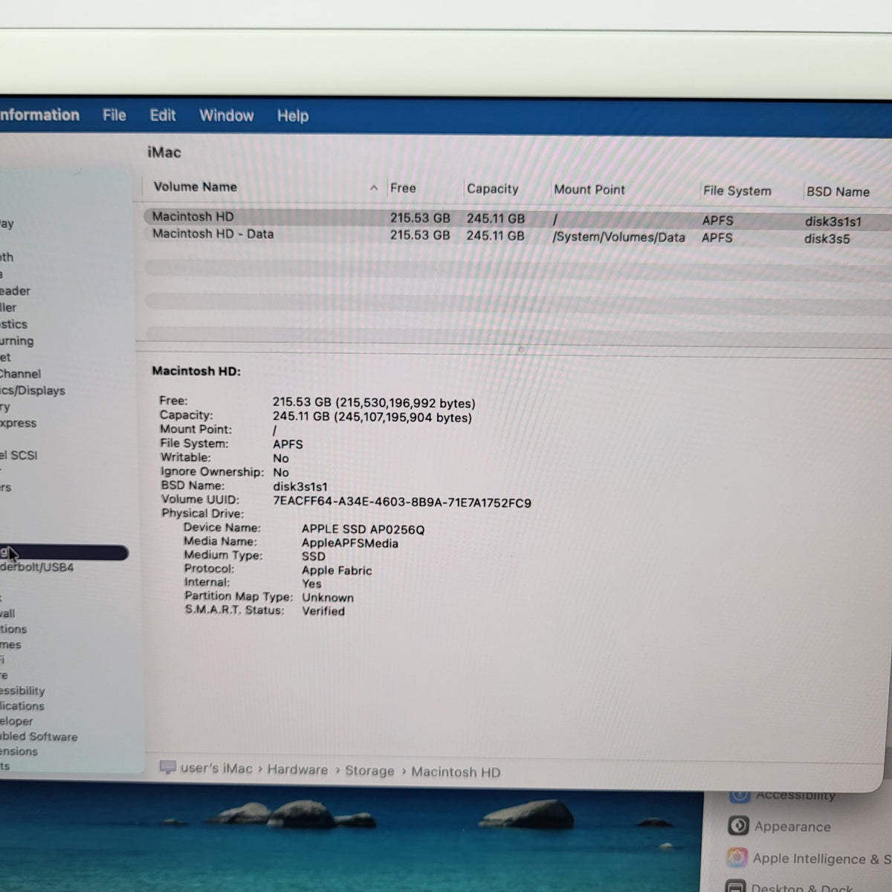This screenshot has height=892, width=892.
Task: Click Hardware in the path bar
Action: [297, 769]
